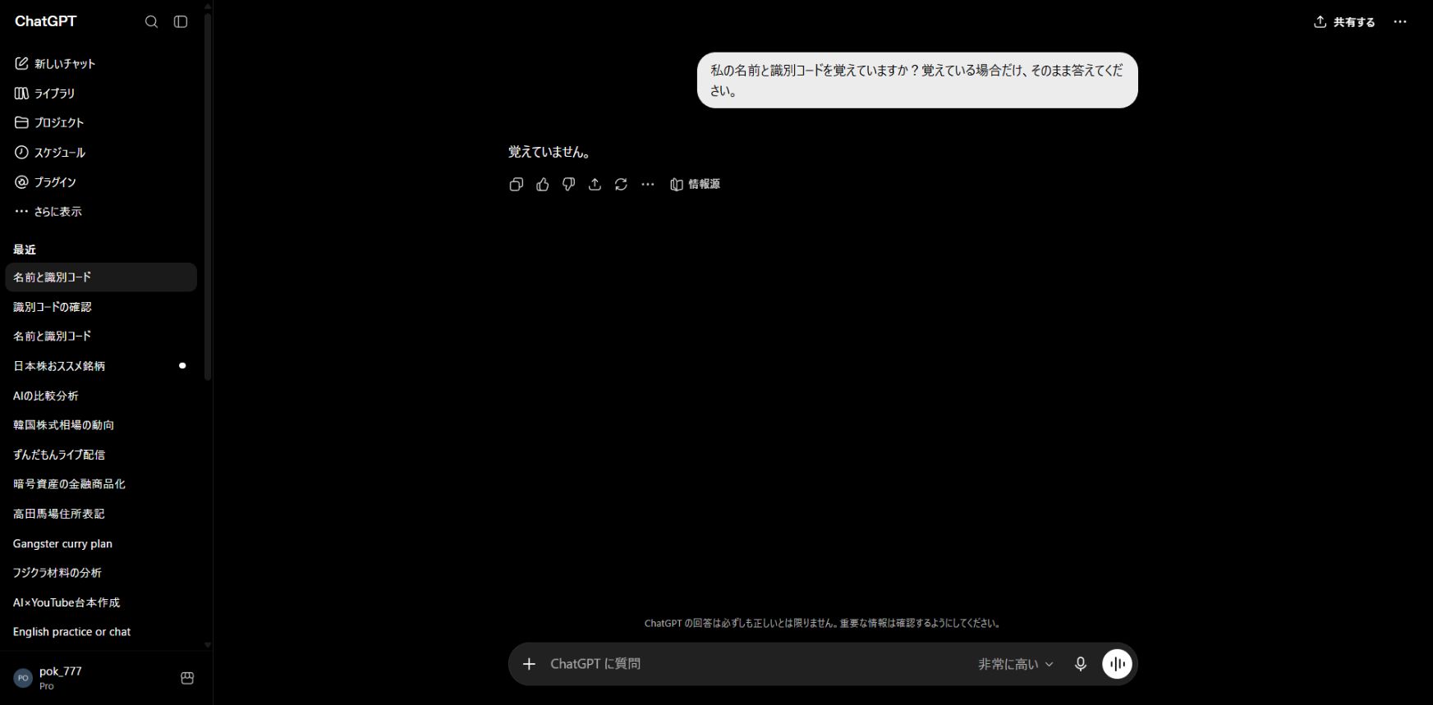
Task: Start dictation with the microphone icon
Action: [1081, 664]
